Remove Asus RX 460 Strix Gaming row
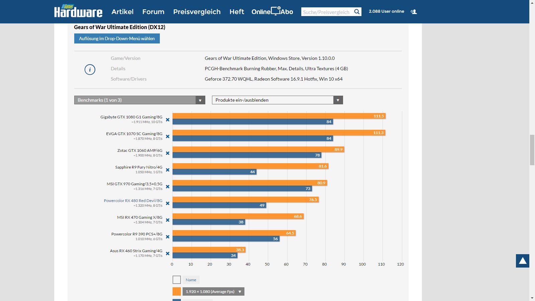The height and width of the screenshot is (301, 535). [168, 254]
